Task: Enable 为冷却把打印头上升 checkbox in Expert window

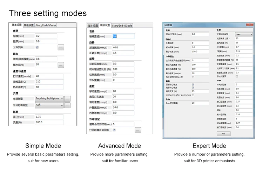Action: pyautogui.click(x=193, y=77)
